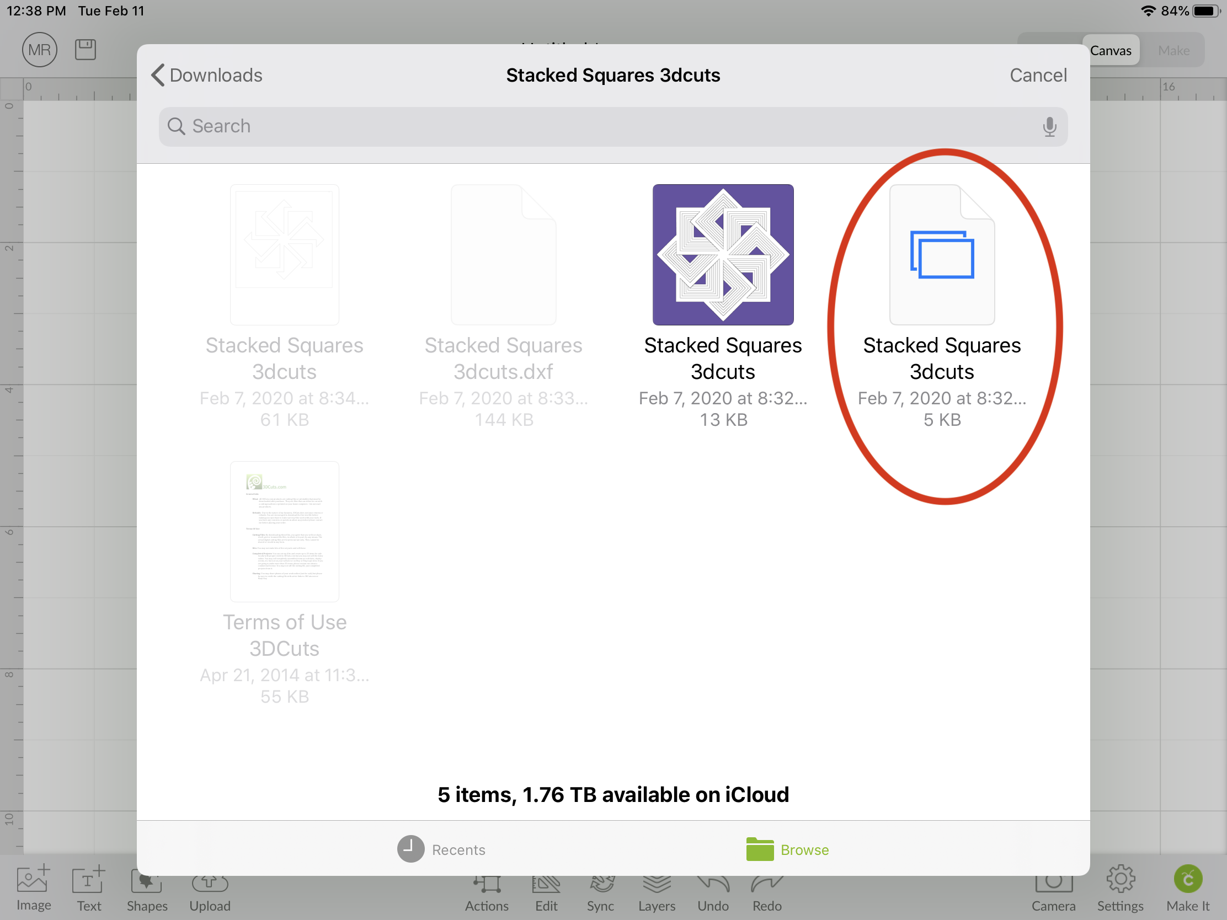
Task: Switch to the Recents tab
Action: [441, 849]
